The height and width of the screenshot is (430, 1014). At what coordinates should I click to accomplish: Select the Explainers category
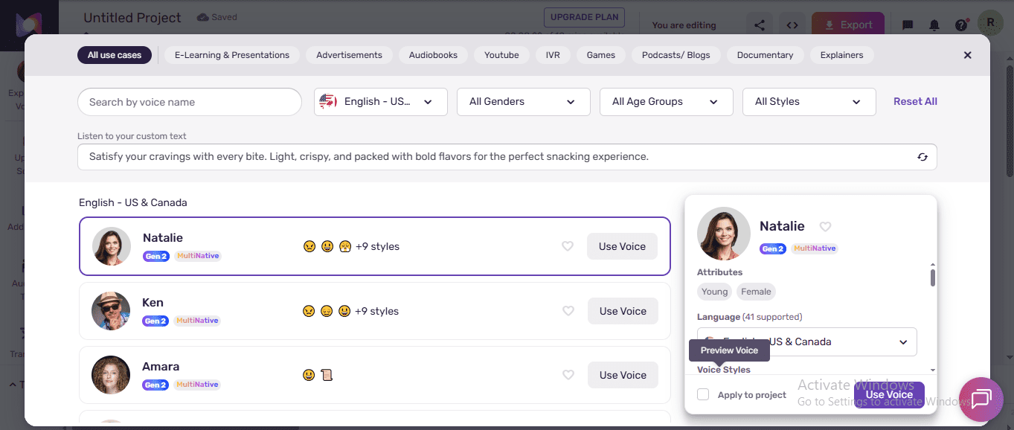click(x=841, y=55)
